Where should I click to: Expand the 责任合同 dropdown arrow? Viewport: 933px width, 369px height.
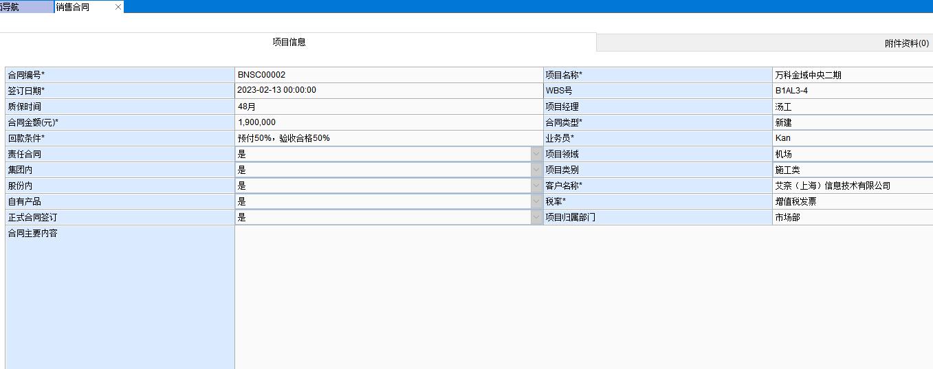tap(536, 155)
